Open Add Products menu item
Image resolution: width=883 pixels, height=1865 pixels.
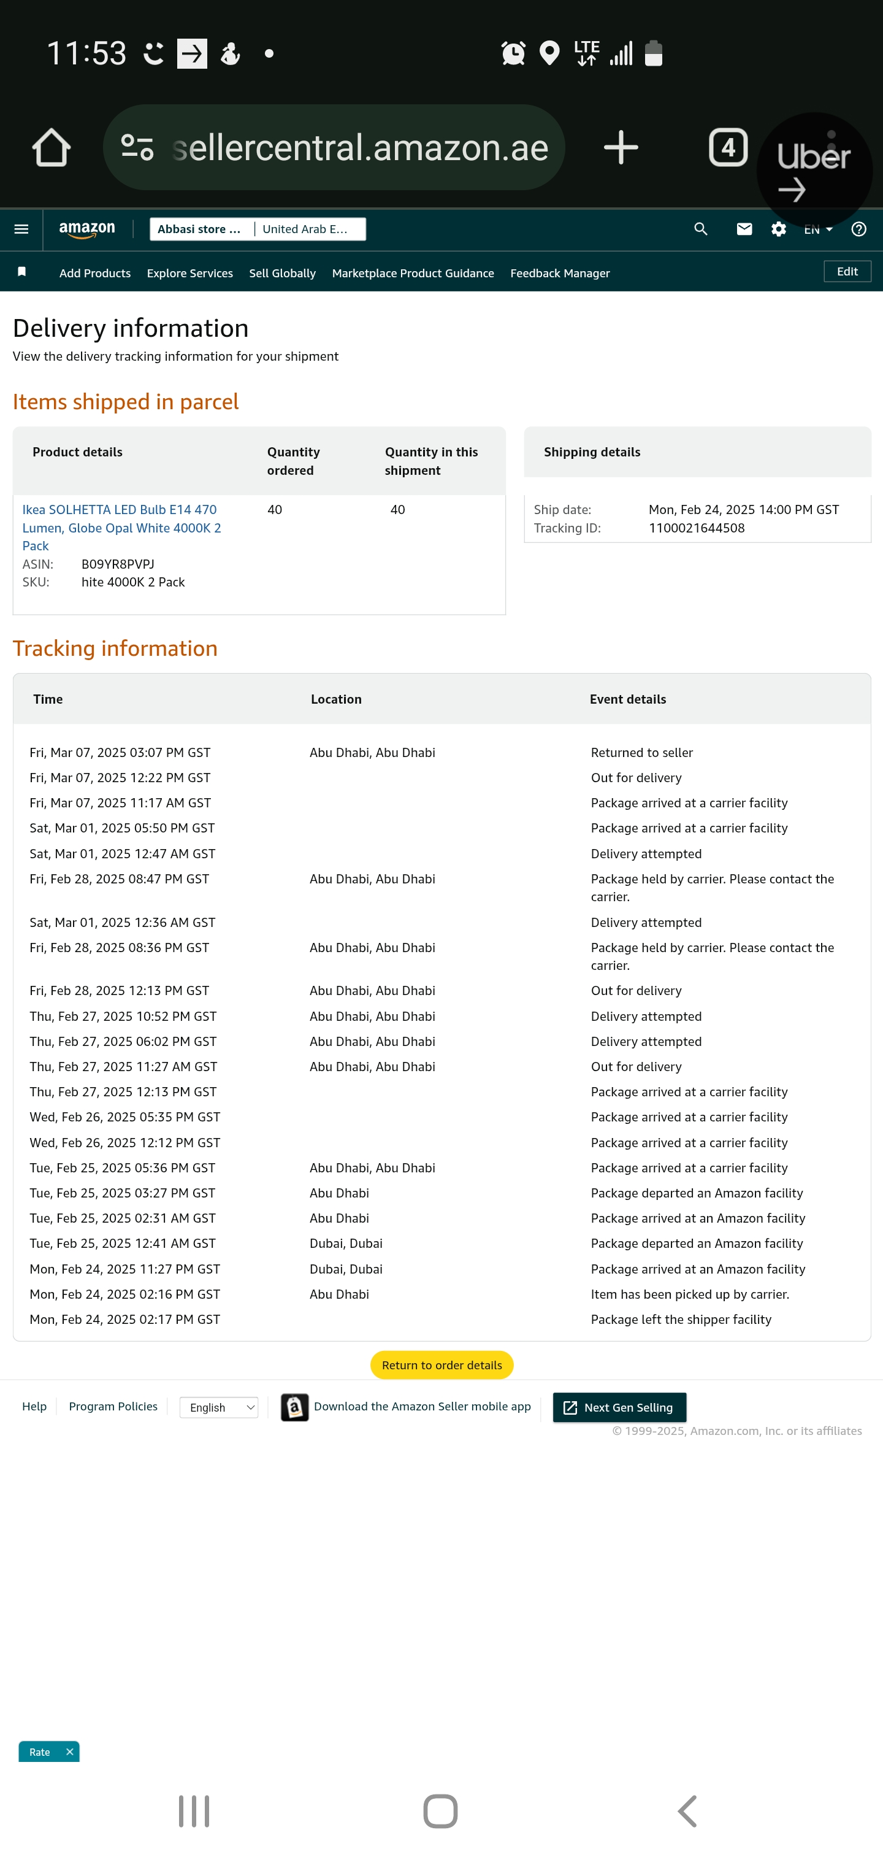pyautogui.click(x=95, y=273)
